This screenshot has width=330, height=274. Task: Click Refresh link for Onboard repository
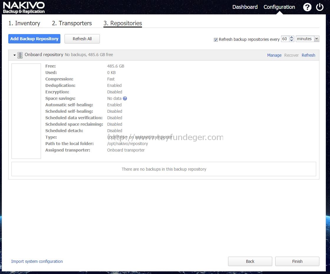tap(308, 55)
